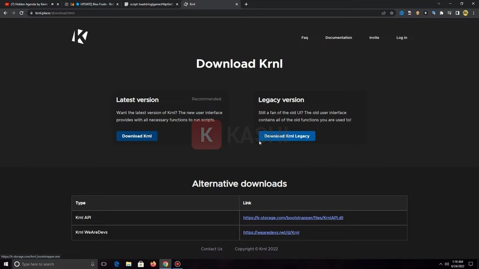This screenshot has height=269, width=479.
Task: Mute the Hidden Agenda tab audio
Action: 52,4
